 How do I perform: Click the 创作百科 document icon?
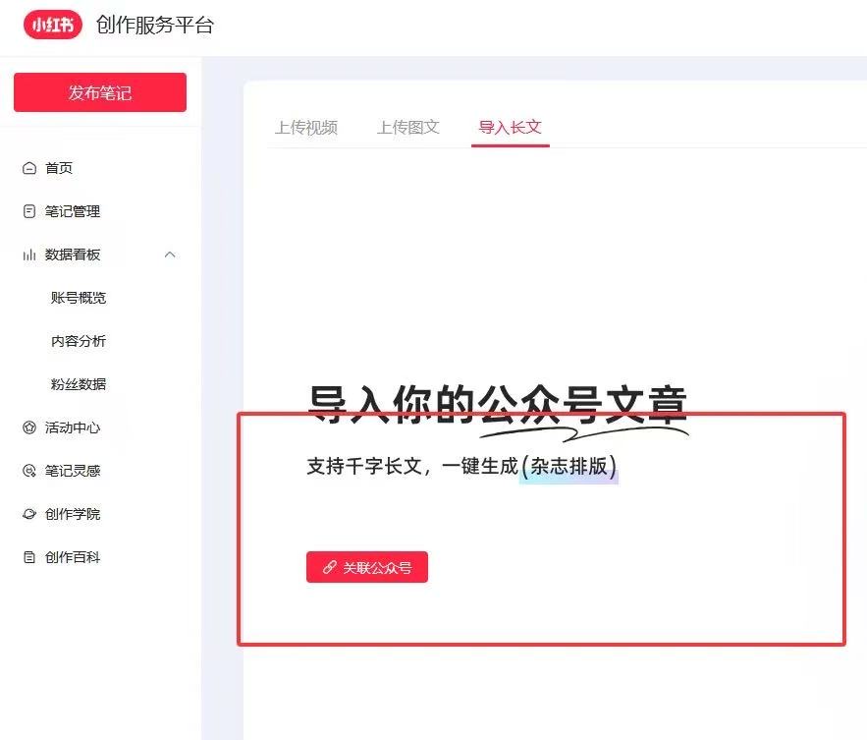tap(29, 557)
